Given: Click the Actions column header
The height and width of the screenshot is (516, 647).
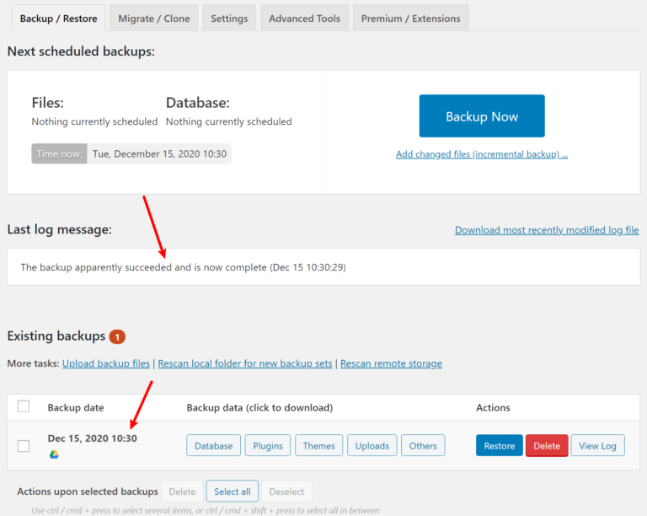Looking at the screenshot, I should 493,408.
